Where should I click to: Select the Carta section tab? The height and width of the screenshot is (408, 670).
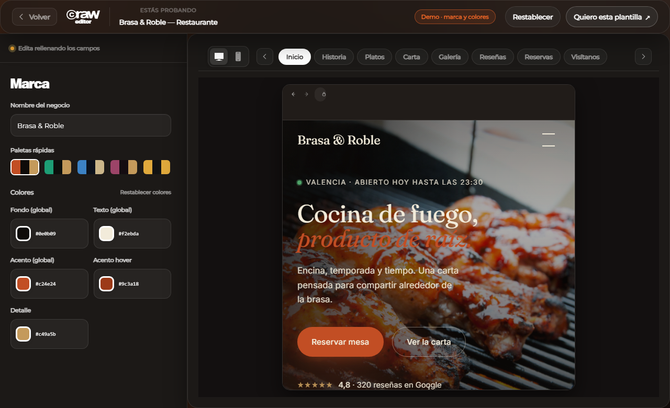[411, 57]
